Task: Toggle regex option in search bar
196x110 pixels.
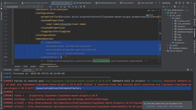Action: [x=42, y=7]
